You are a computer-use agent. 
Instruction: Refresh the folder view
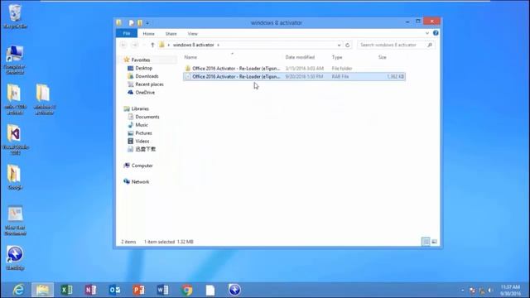pos(348,45)
